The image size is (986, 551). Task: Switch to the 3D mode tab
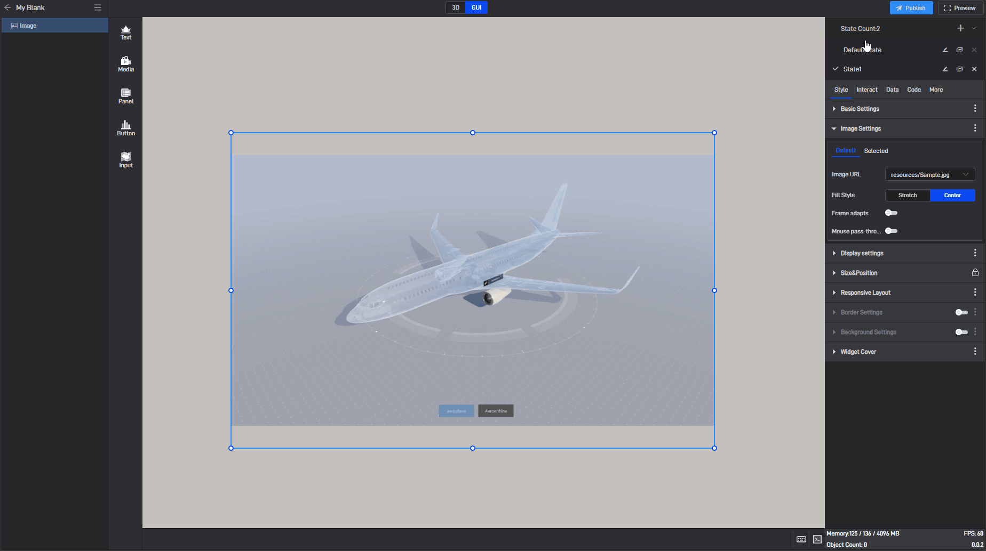pyautogui.click(x=456, y=7)
